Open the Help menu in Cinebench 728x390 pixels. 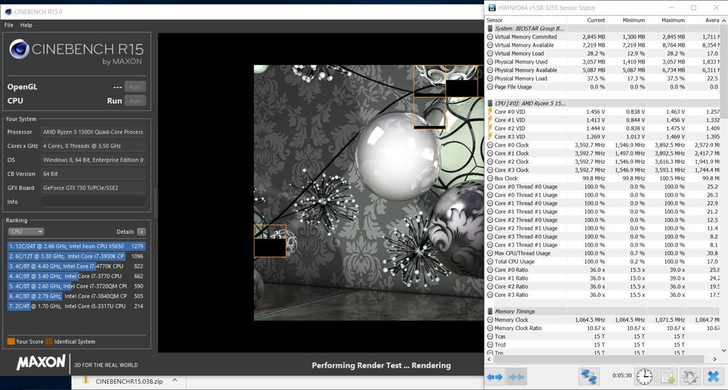[26, 25]
